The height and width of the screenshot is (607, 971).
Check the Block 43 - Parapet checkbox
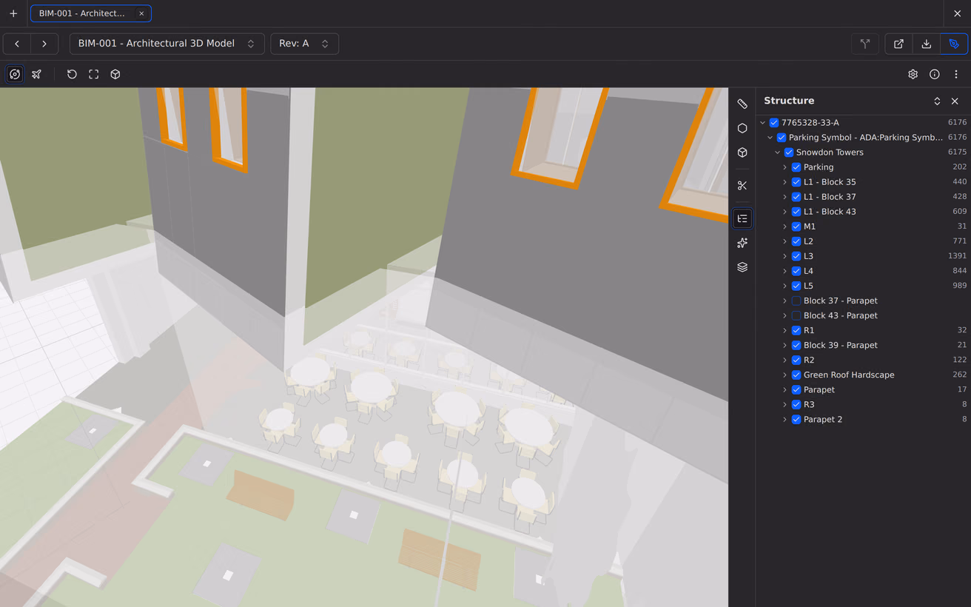(x=796, y=315)
